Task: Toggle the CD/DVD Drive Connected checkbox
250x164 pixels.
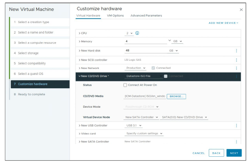Action: (x=166, y=76)
